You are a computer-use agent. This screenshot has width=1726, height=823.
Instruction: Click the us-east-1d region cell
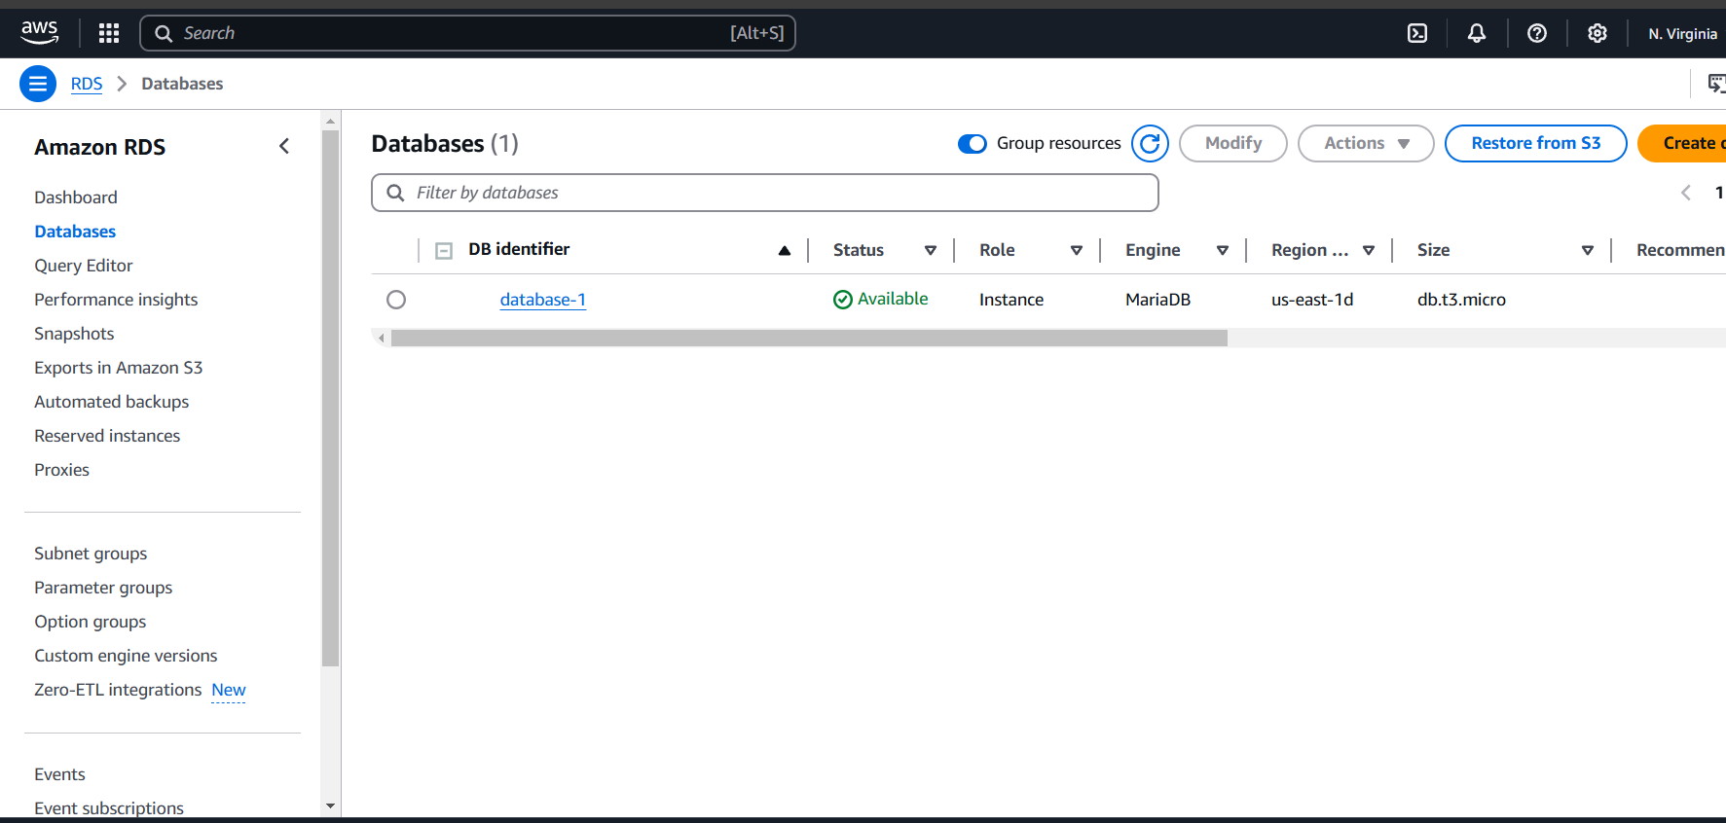tap(1312, 300)
